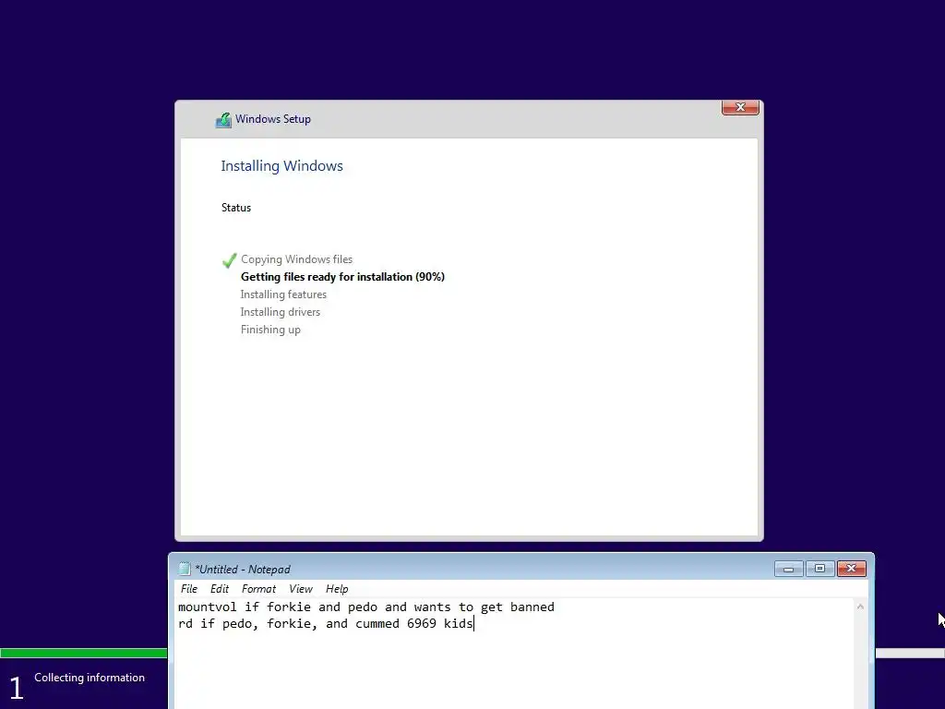
Task: Click 'Getting files ready for installation (90%)' text
Action: tap(342, 277)
